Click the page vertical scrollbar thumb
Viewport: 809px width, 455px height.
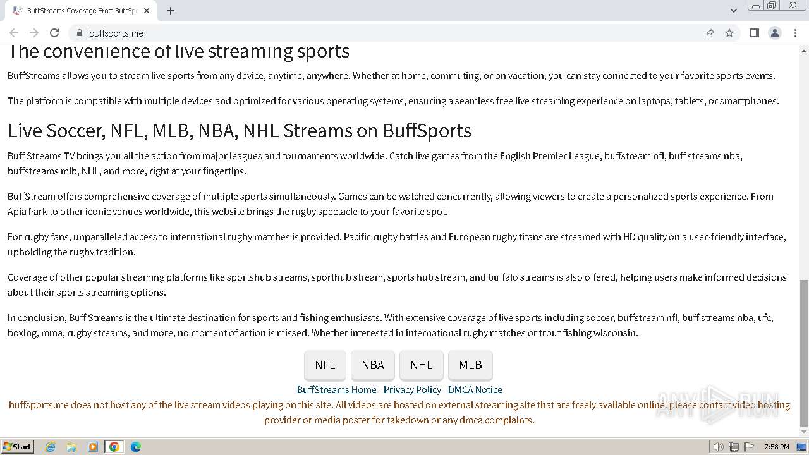coord(803,353)
